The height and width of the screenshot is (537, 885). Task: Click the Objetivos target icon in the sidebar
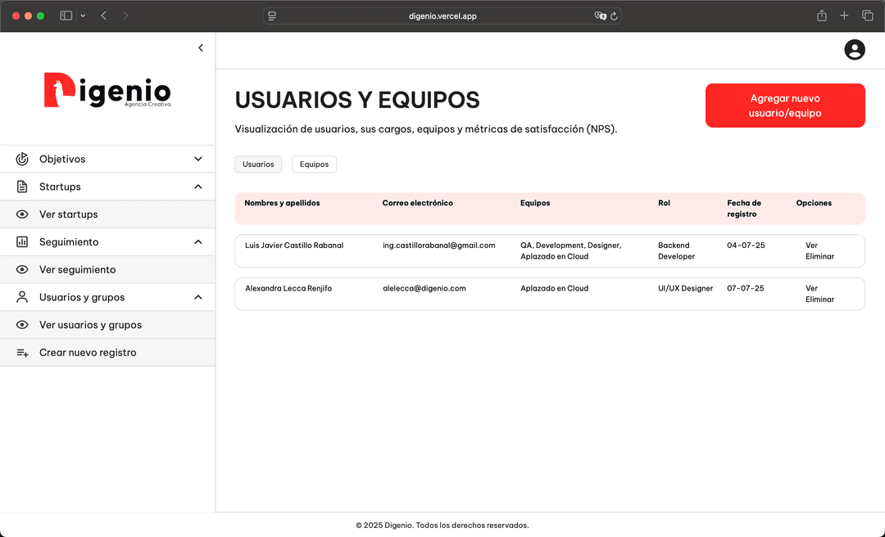20,159
